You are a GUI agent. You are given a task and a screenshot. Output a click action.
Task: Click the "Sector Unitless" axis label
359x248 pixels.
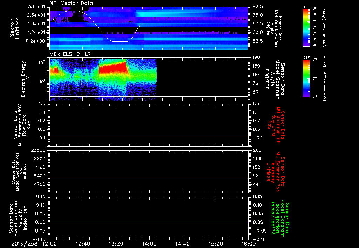click(15, 28)
